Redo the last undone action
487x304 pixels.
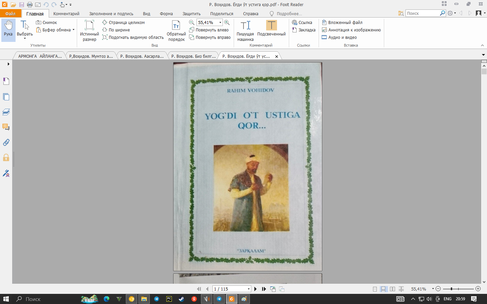[x=54, y=5]
